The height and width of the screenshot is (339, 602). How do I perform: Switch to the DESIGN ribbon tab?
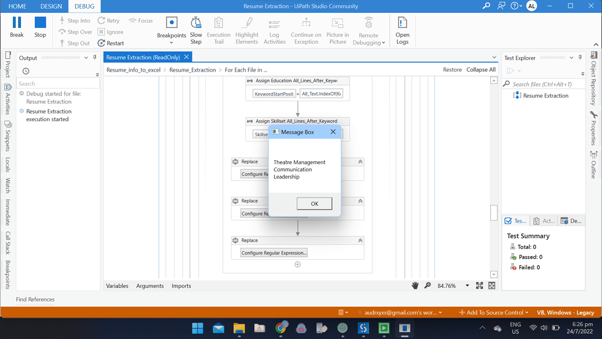coord(51,6)
